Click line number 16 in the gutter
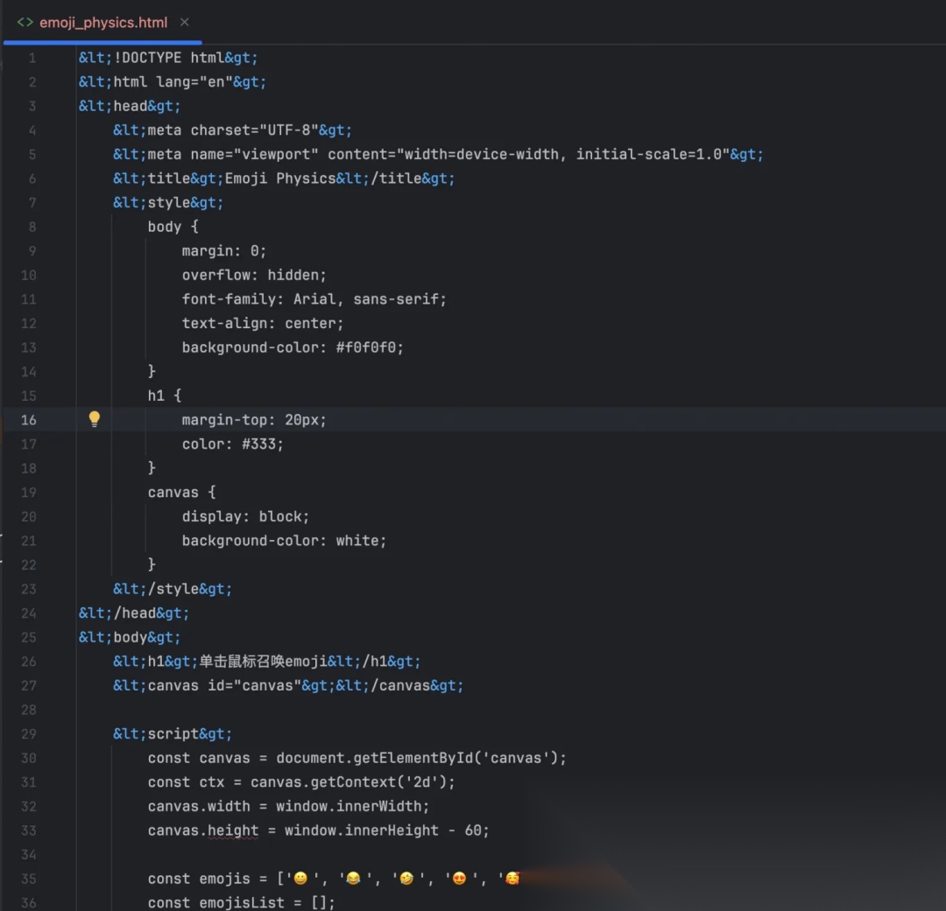946x911 pixels. pos(28,420)
